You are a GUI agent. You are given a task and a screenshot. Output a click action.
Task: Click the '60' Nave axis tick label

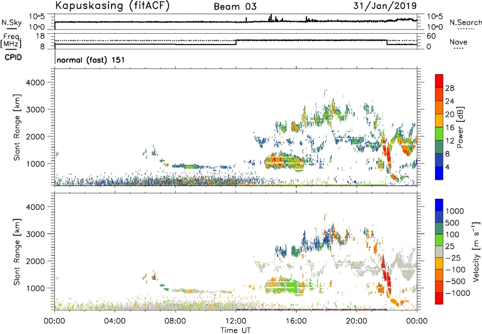click(x=431, y=36)
